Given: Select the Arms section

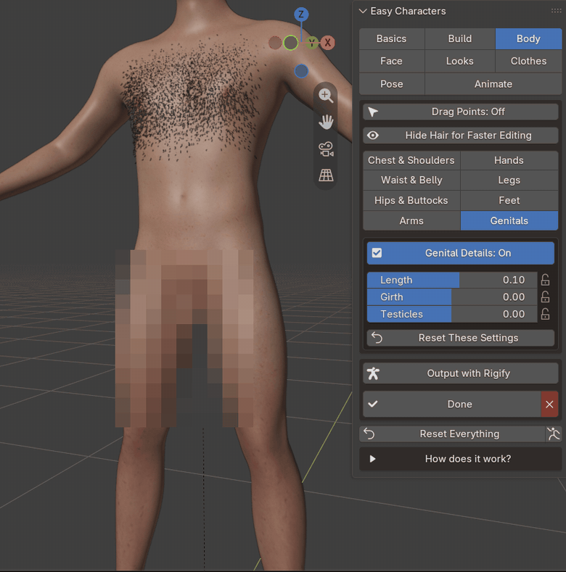Looking at the screenshot, I should point(411,220).
